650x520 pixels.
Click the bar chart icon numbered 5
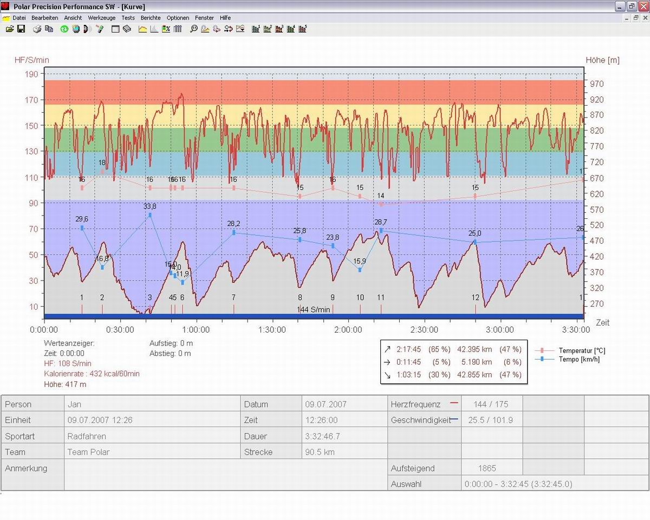coord(303,29)
